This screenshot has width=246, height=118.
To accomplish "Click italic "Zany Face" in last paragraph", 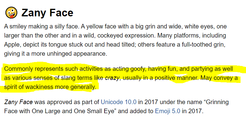I will 18,102.
